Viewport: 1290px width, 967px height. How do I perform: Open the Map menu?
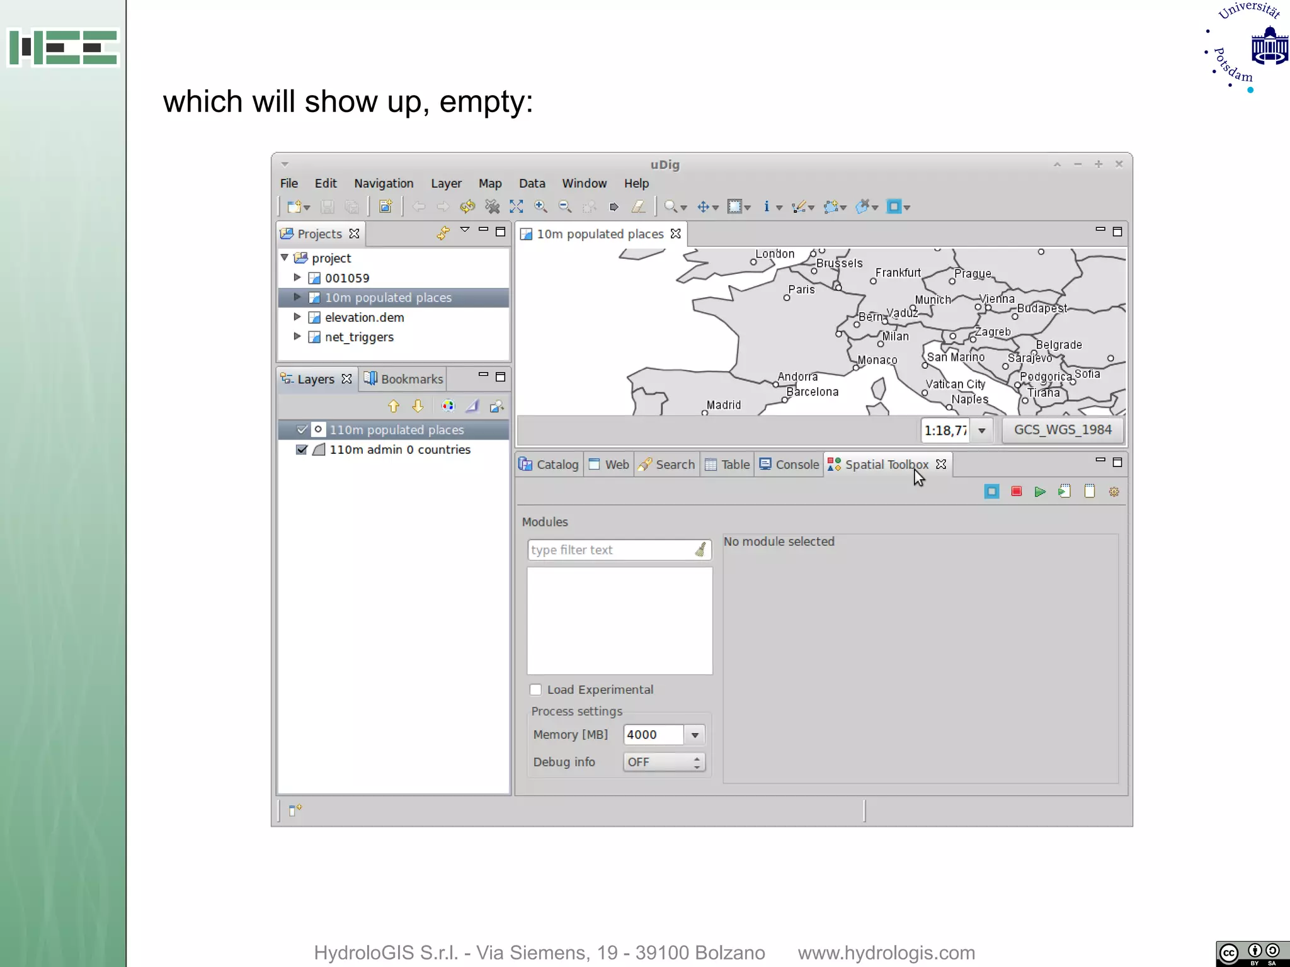click(x=490, y=183)
